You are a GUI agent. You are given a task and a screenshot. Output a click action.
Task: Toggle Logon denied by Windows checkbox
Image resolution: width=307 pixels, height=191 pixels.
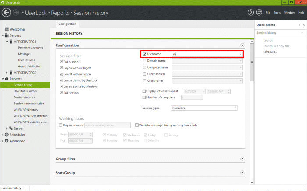tap(61, 87)
